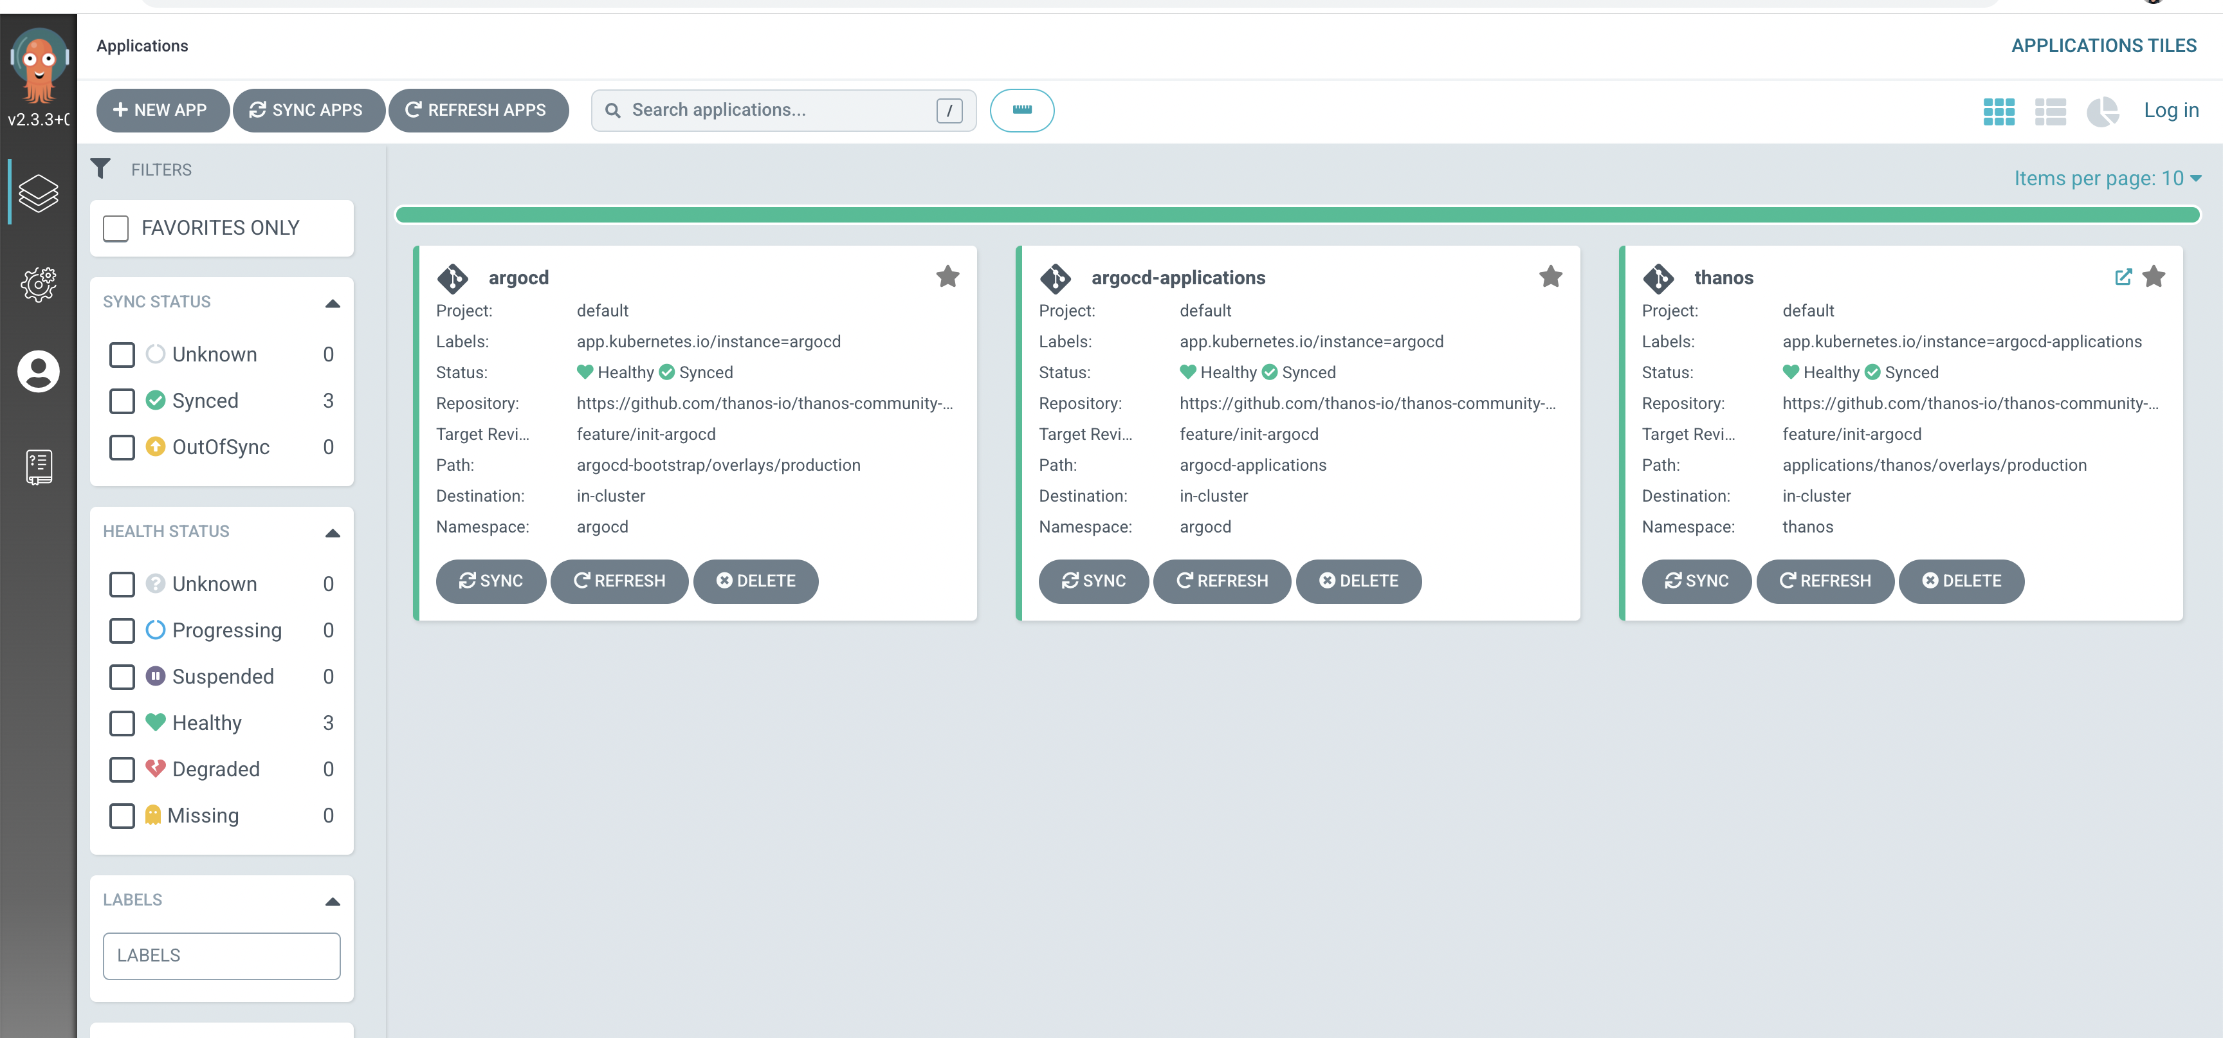This screenshot has width=2223, height=1038.
Task: Open Settings gears icon in sidebar
Action: tap(38, 283)
